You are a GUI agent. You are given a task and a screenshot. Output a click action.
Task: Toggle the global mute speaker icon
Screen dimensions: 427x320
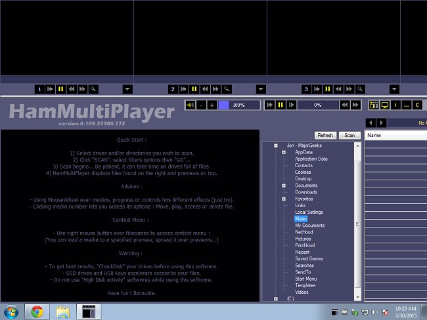coord(191,105)
